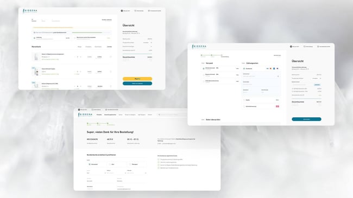The image size is (353, 198).
Task: Select PayPal radio in Zahlungsarten list
Action: click(244, 100)
